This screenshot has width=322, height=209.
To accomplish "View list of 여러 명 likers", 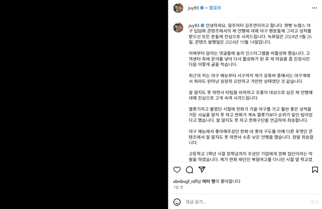I will click(208, 181).
